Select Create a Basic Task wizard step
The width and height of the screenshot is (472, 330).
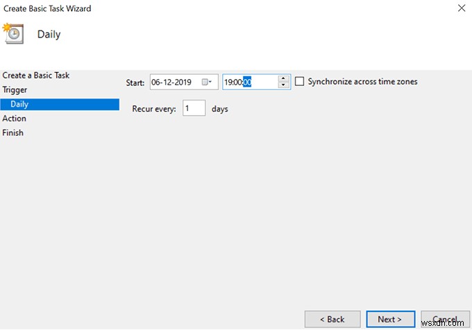point(36,75)
